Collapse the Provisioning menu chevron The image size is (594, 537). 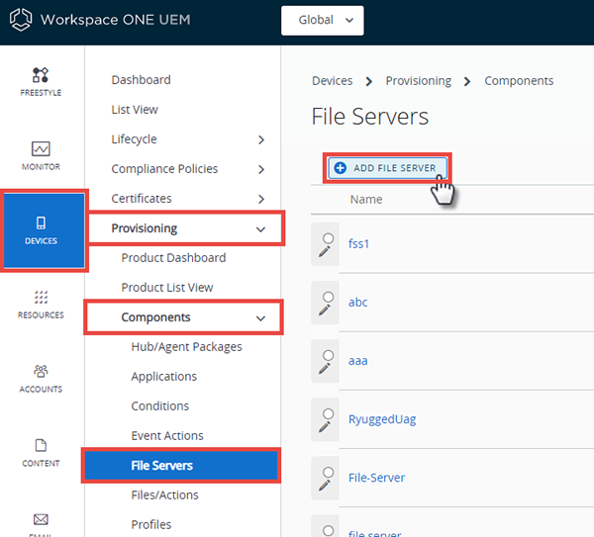click(260, 229)
